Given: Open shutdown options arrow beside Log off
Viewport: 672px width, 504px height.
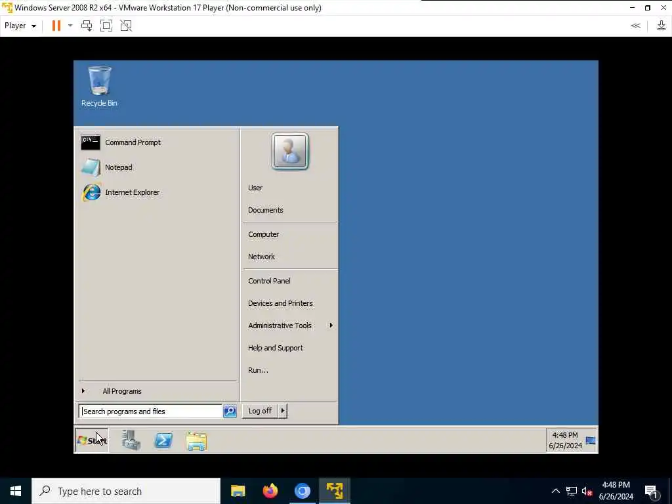Looking at the screenshot, I should 282,411.
